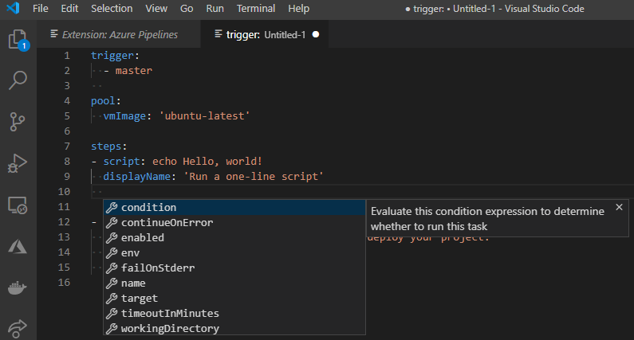The width and height of the screenshot is (634, 340).
Task: Open the Selection menu
Action: [x=112, y=8]
